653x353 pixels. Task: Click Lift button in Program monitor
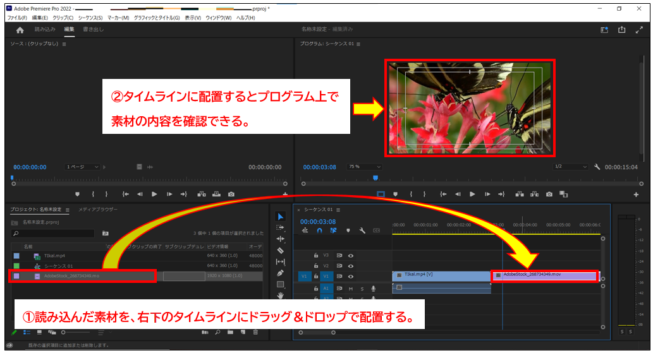(x=520, y=194)
